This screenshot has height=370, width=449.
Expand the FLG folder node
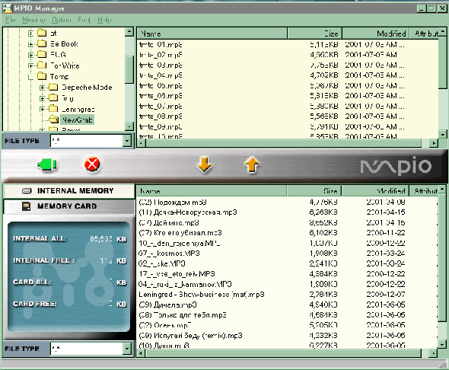30,55
